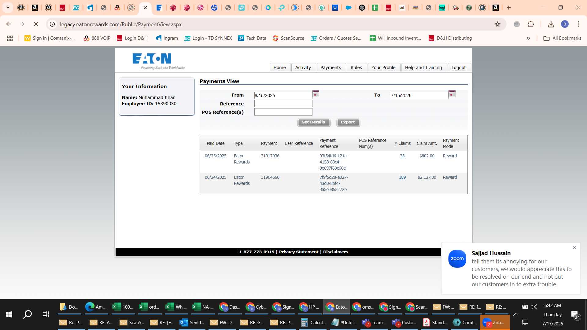Open the Calculator taskbar app

[x=314, y=322]
